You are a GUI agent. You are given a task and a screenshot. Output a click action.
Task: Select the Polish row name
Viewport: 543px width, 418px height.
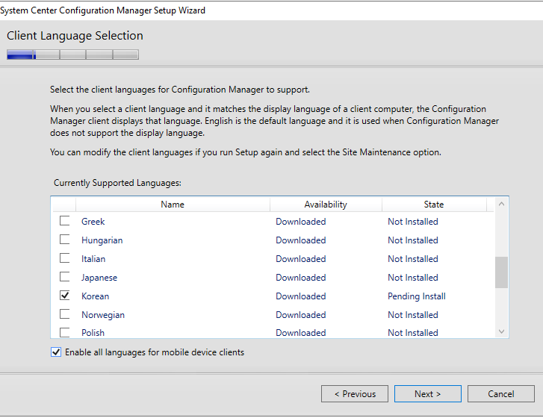[93, 332]
